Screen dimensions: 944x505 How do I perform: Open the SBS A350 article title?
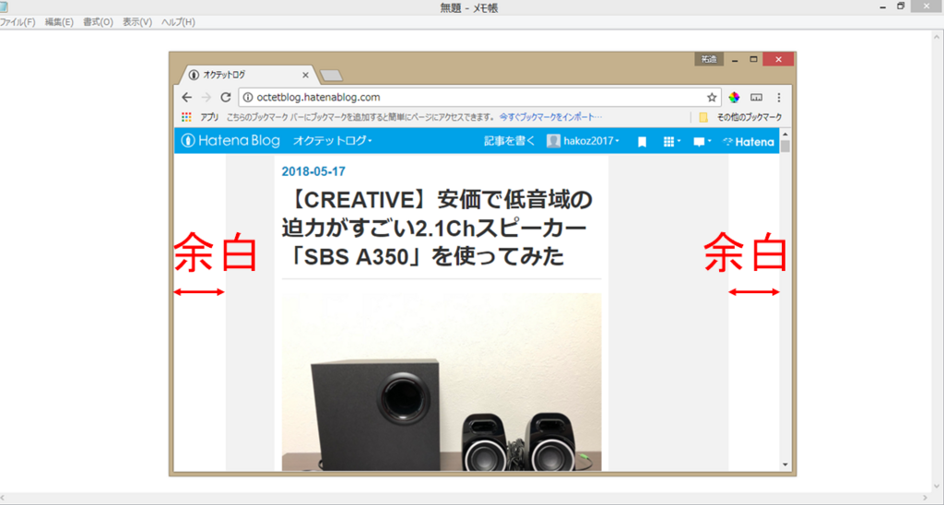[437, 228]
